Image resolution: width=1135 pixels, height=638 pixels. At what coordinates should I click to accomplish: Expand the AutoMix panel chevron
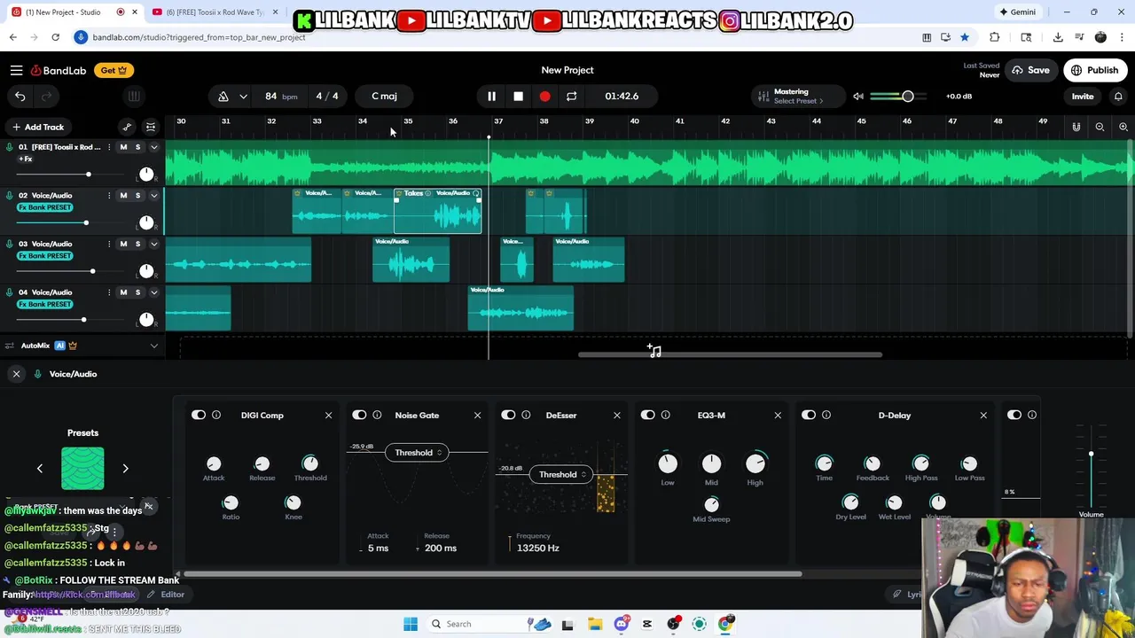[x=153, y=346]
